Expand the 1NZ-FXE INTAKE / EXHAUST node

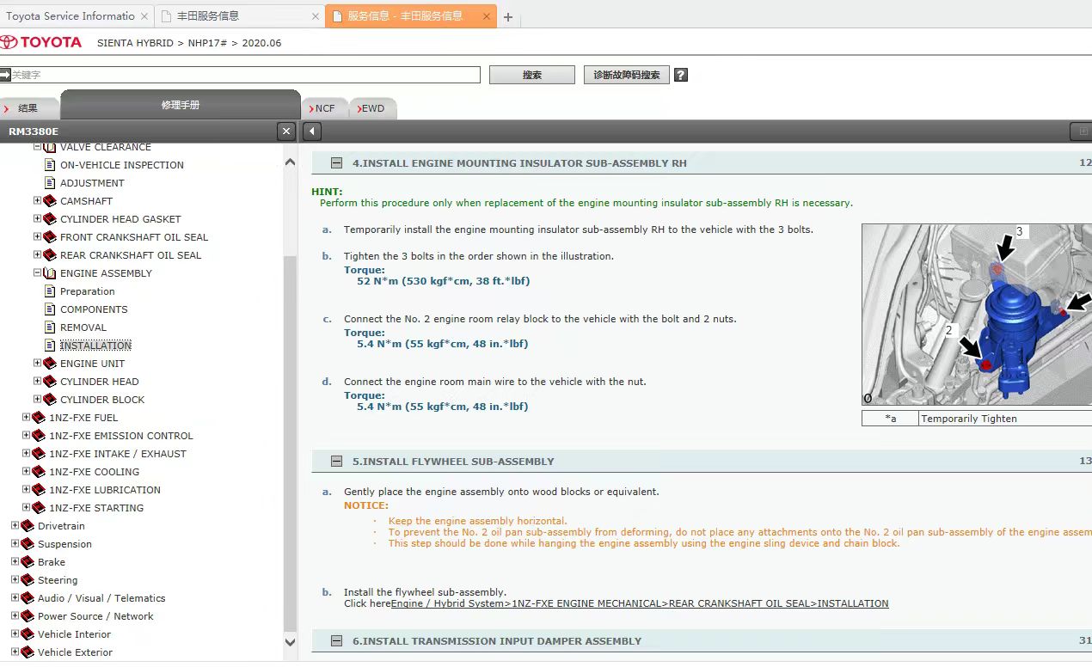point(26,454)
